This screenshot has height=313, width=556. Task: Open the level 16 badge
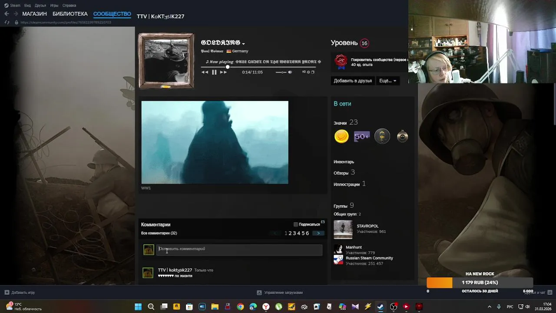364,43
